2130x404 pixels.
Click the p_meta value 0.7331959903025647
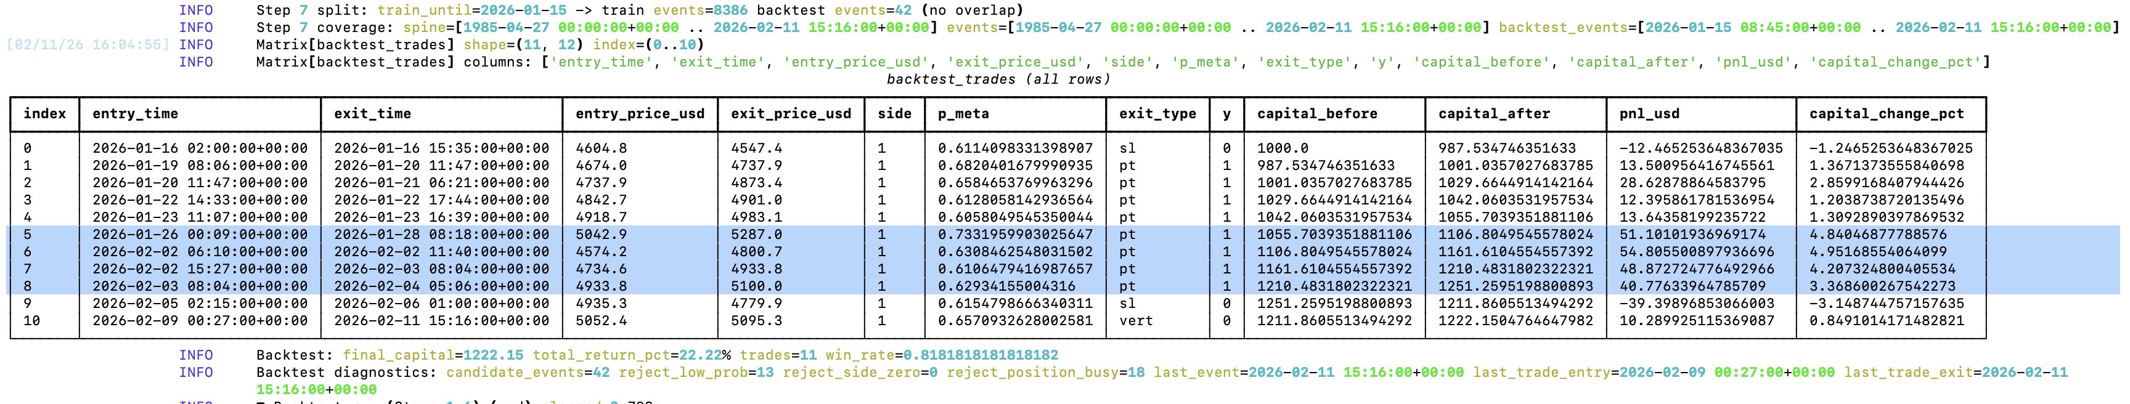[x=1014, y=235]
